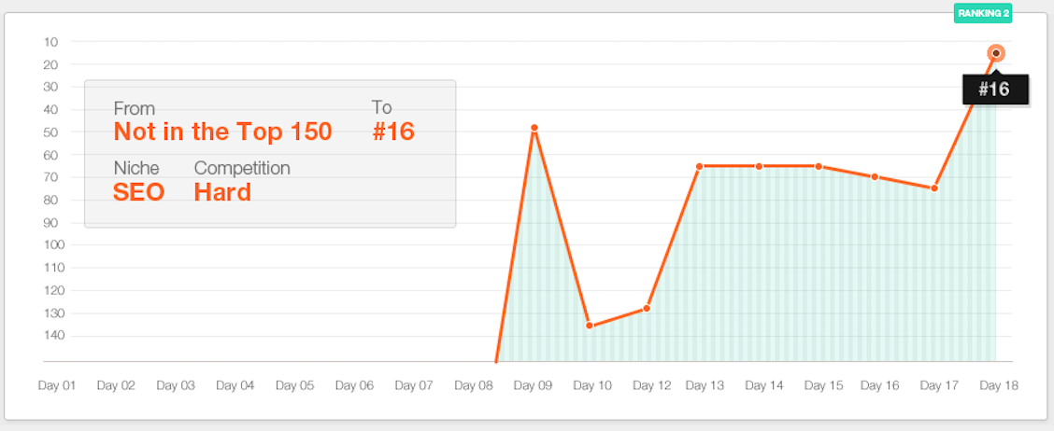Click the Day 01 axis label
Viewport: 1054px width, 431px height.
[x=57, y=385]
